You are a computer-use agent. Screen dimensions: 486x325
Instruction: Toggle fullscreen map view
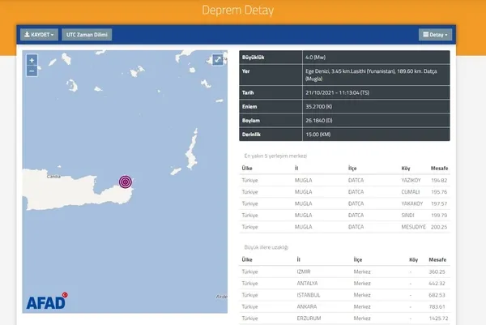[x=218, y=60]
